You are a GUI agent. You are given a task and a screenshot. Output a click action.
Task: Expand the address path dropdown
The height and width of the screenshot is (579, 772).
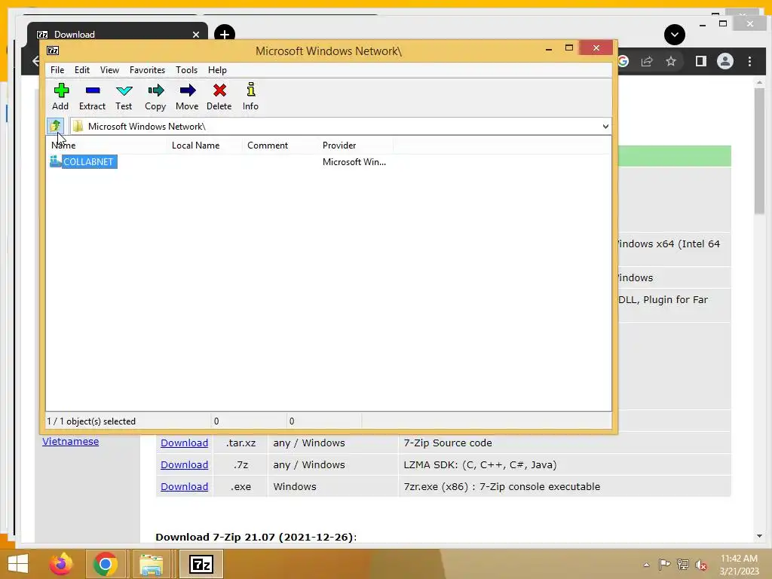click(605, 127)
